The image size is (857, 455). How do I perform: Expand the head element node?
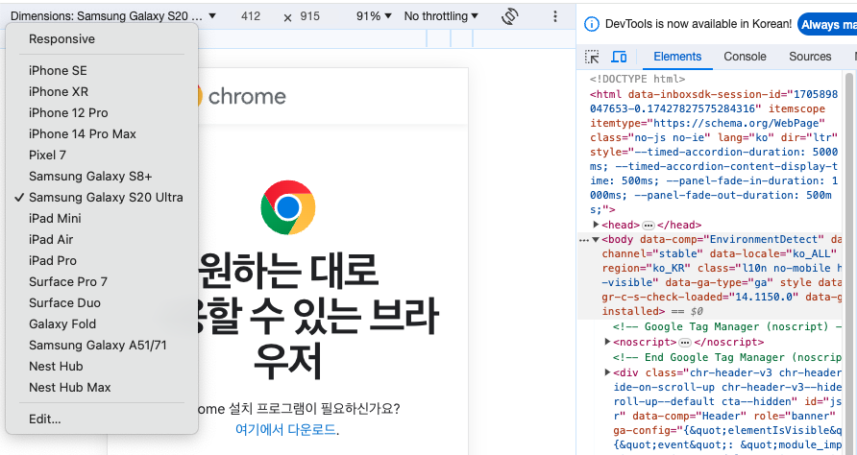tap(596, 225)
